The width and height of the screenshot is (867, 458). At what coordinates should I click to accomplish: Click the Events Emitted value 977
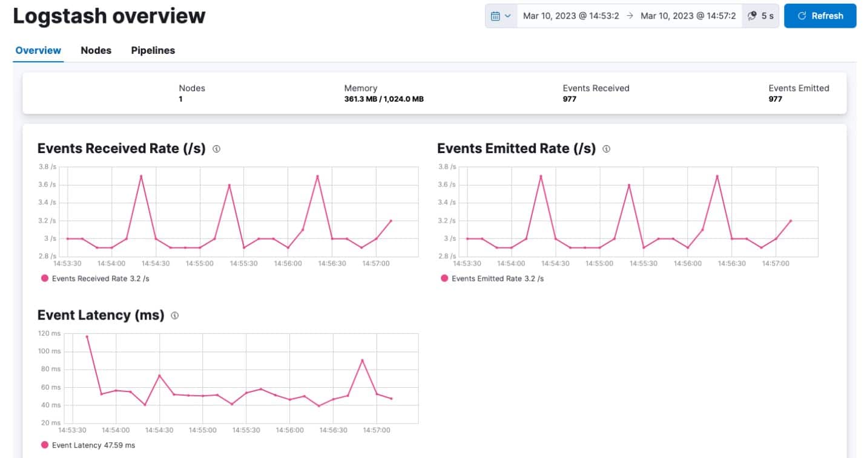click(776, 99)
